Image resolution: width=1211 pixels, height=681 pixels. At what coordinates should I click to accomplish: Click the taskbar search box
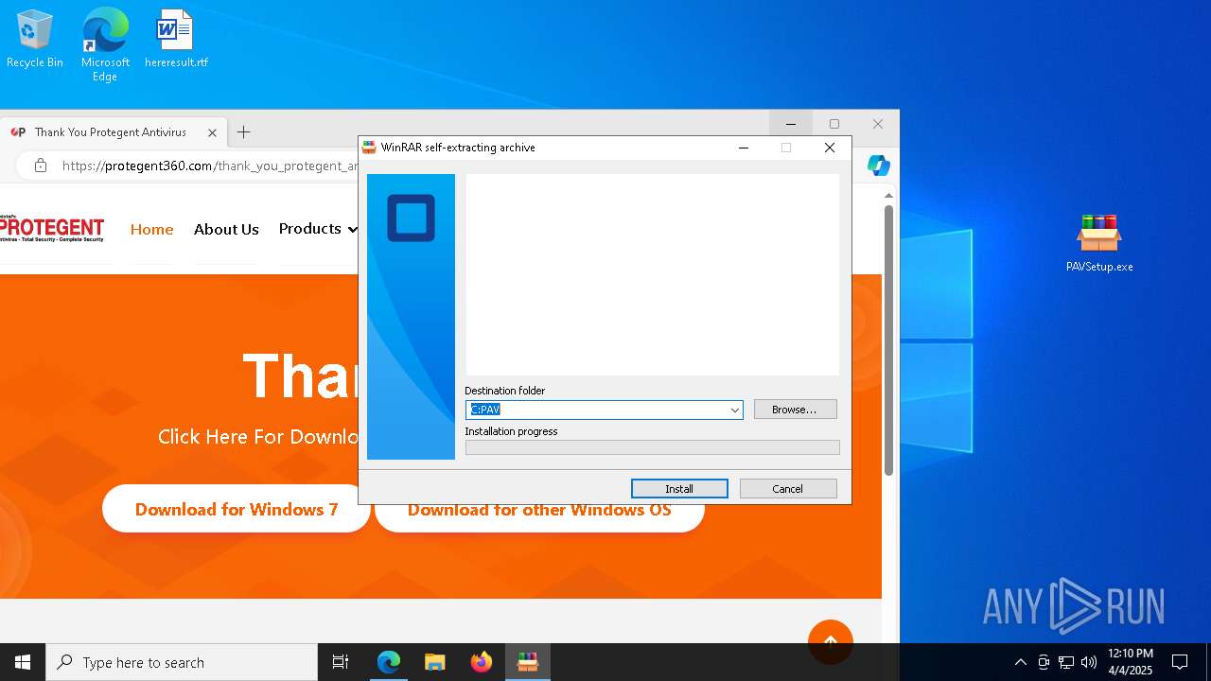pos(182,662)
